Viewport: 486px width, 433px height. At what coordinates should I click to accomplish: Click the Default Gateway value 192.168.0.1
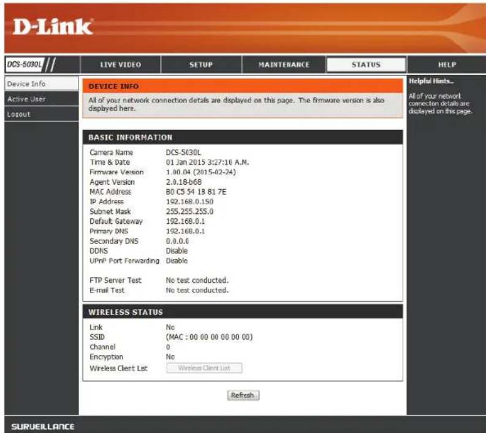(185, 221)
